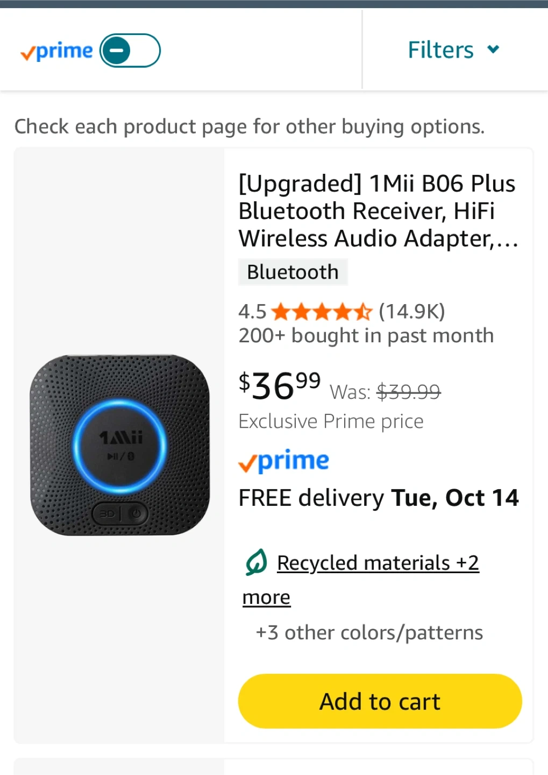This screenshot has width=548, height=775.
Task: Tap the Bluetooth category badge
Action: pyautogui.click(x=293, y=272)
